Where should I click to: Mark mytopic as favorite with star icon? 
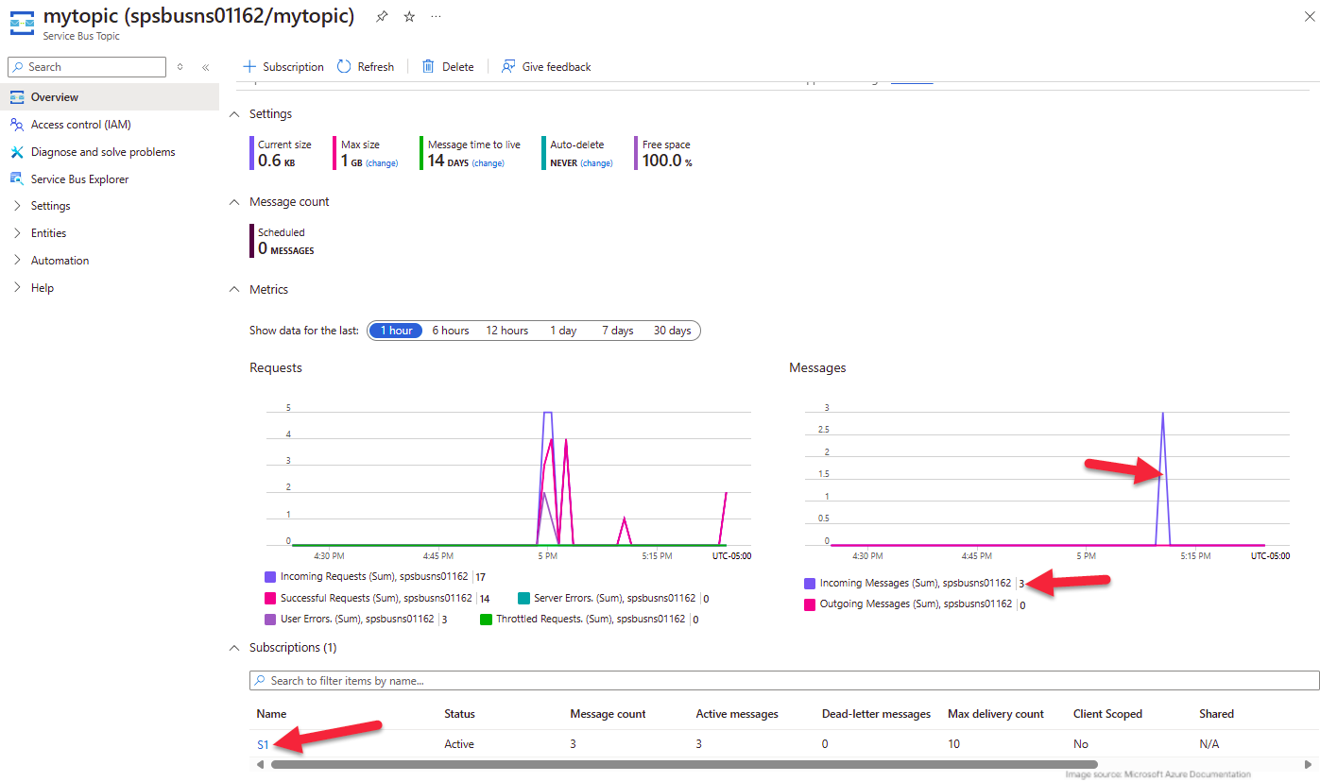pos(409,17)
